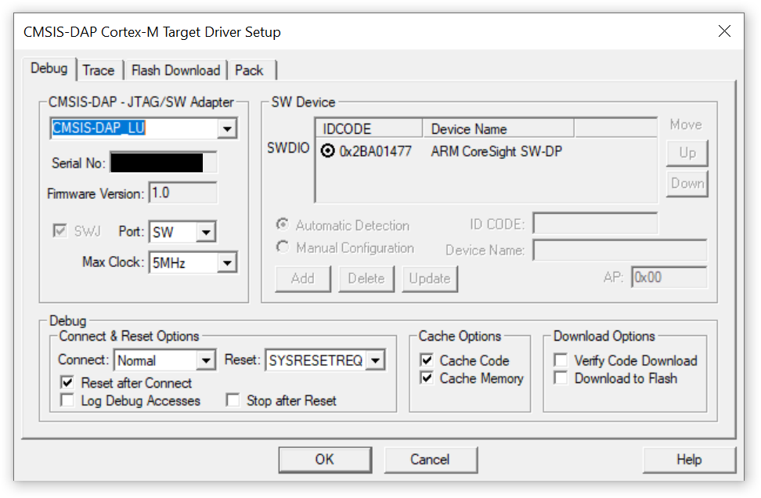Click the Cancel button
The width and height of the screenshot is (761, 498).
tap(430, 460)
